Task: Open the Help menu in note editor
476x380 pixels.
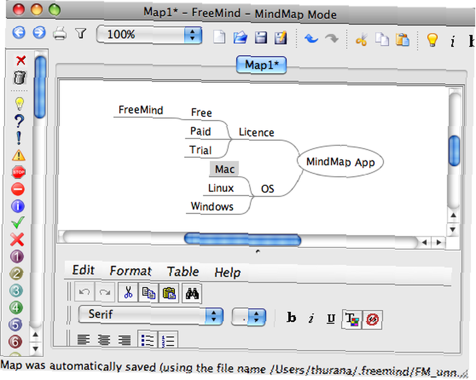Action: pyautogui.click(x=228, y=273)
